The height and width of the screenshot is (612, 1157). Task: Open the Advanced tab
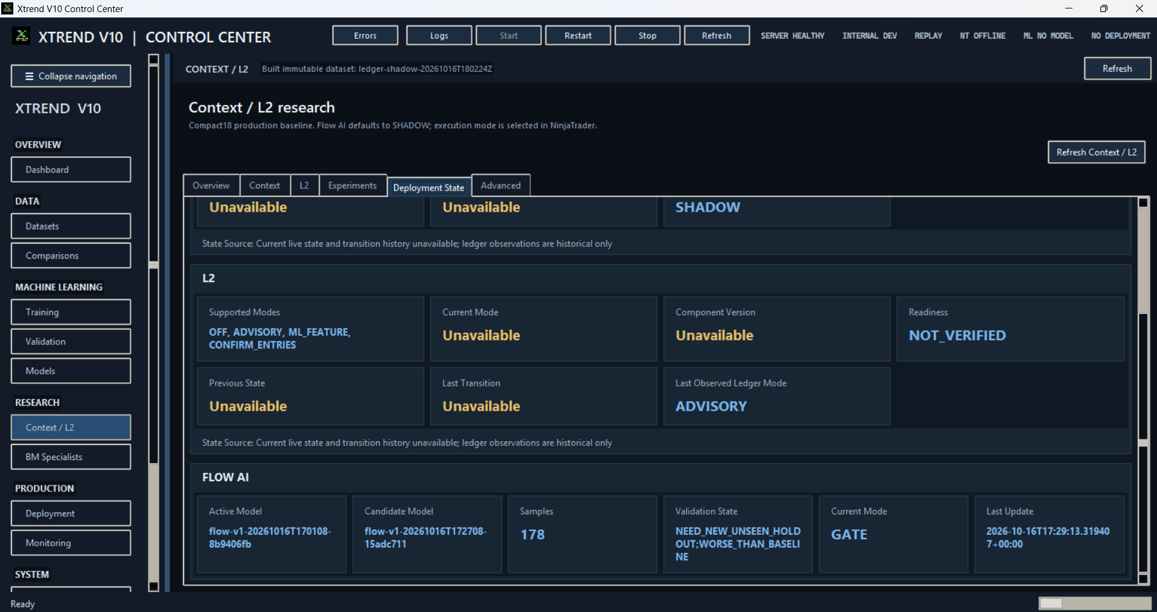pos(500,186)
